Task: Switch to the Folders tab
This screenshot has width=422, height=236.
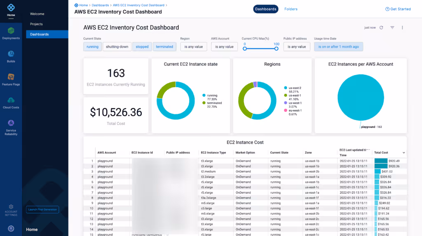Action: (x=291, y=9)
